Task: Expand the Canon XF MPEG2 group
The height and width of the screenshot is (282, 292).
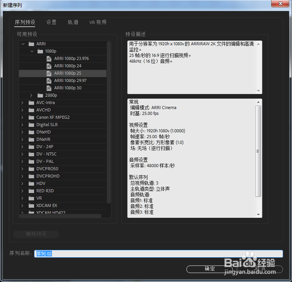Action: [22, 117]
